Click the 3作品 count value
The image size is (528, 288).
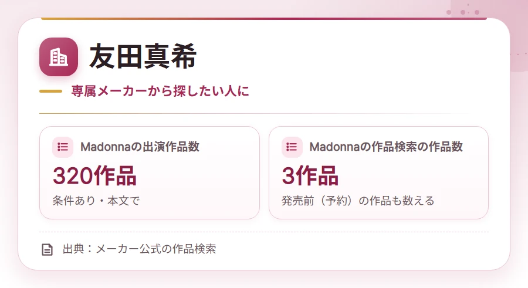[310, 176]
